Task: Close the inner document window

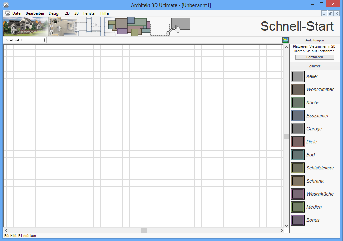Action: [337, 13]
